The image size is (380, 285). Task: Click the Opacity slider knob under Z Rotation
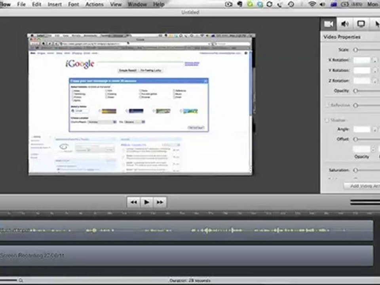[x=355, y=91]
